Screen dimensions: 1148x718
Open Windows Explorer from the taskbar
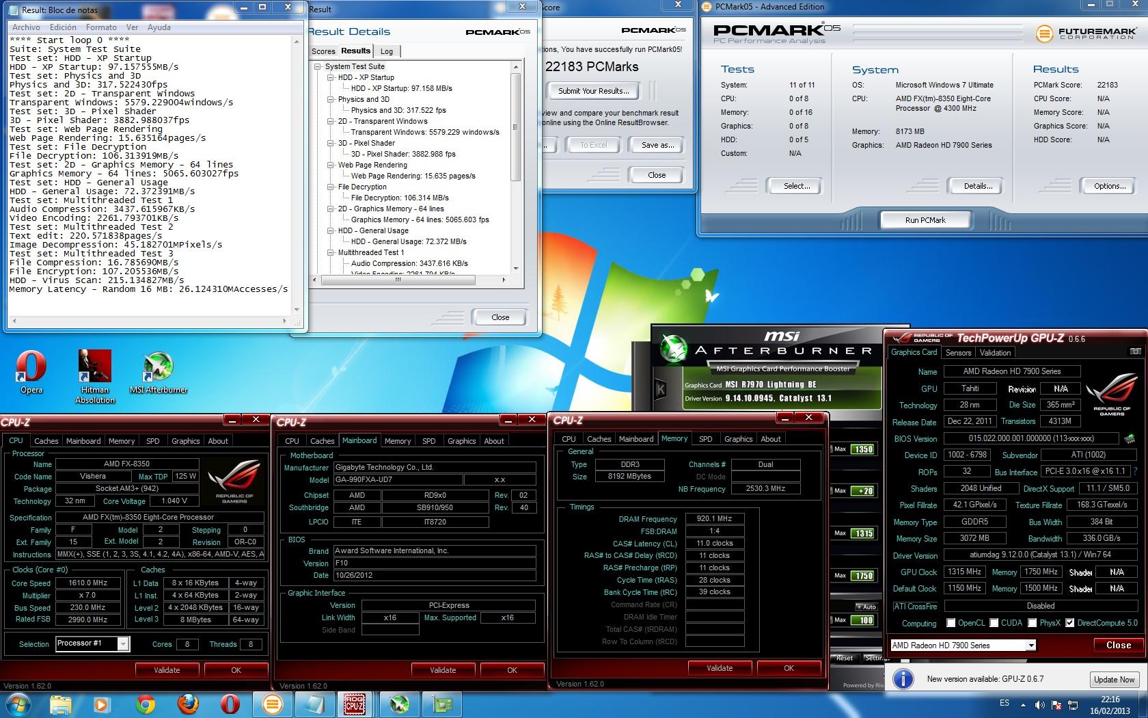61,704
